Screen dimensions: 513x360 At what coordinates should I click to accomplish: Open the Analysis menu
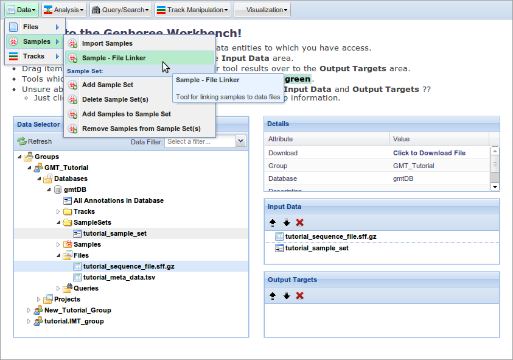[64, 10]
